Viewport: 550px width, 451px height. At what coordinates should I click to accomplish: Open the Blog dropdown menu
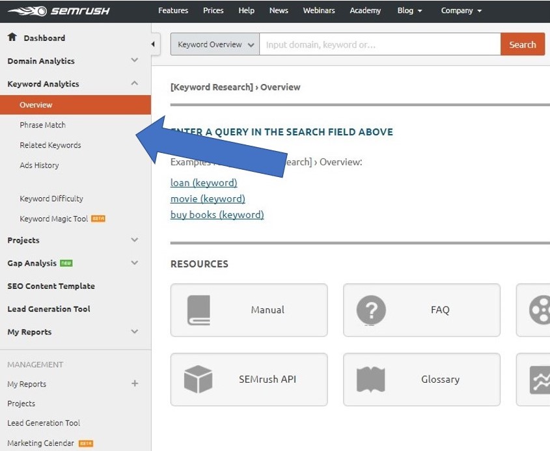pos(409,10)
